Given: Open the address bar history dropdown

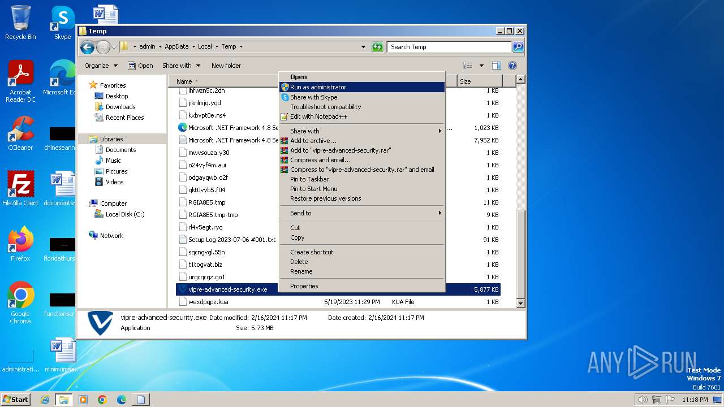Looking at the screenshot, I should pos(363,47).
